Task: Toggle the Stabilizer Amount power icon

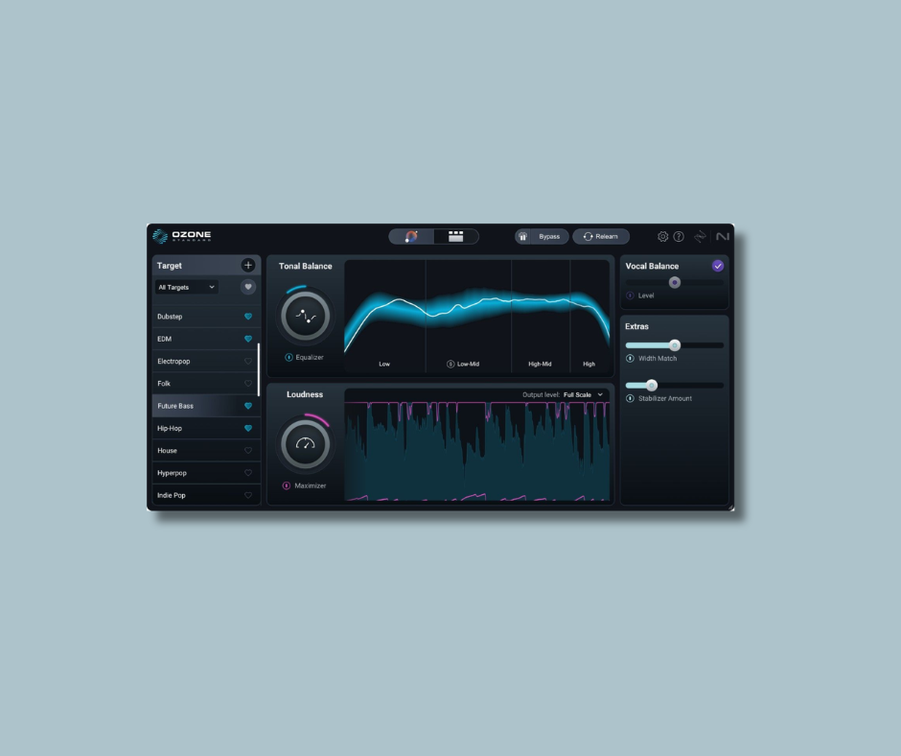Action: (630, 398)
